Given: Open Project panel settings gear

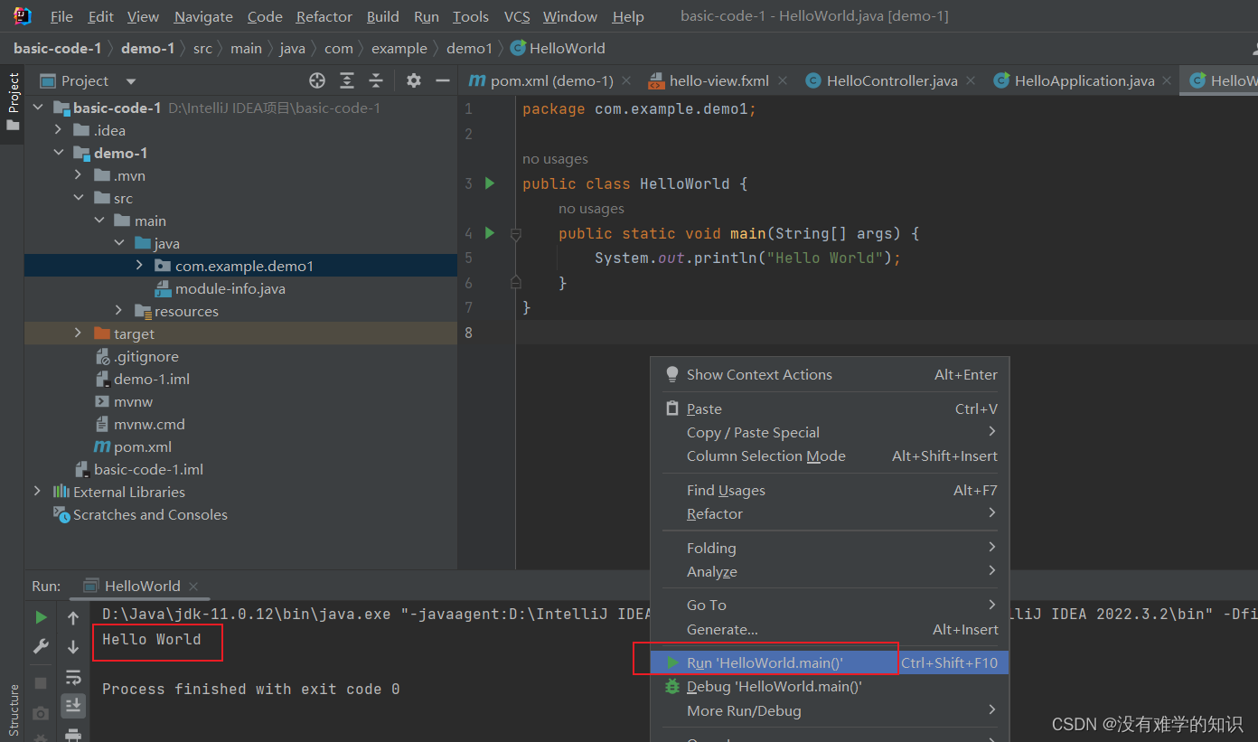Looking at the screenshot, I should (x=414, y=80).
